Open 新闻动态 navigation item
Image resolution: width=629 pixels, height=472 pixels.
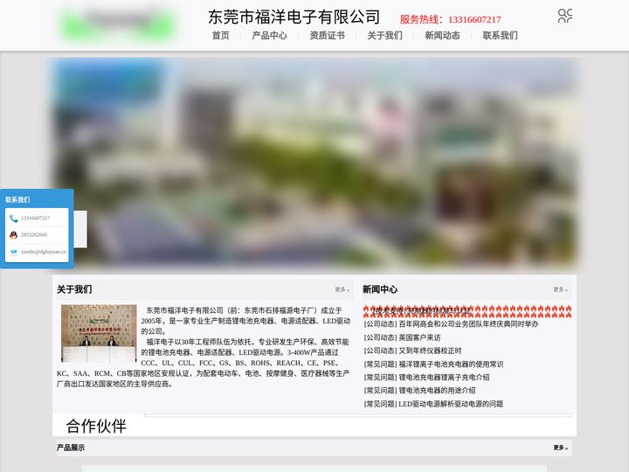(x=442, y=36)
